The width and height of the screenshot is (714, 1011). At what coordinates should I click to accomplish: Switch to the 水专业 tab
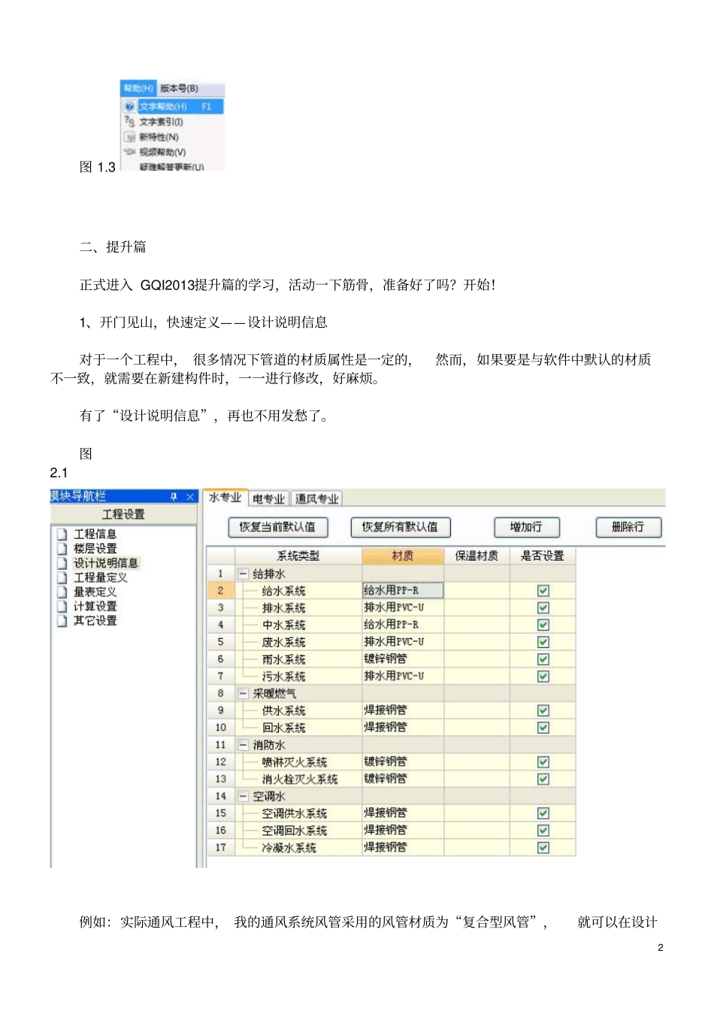(225, 498)
